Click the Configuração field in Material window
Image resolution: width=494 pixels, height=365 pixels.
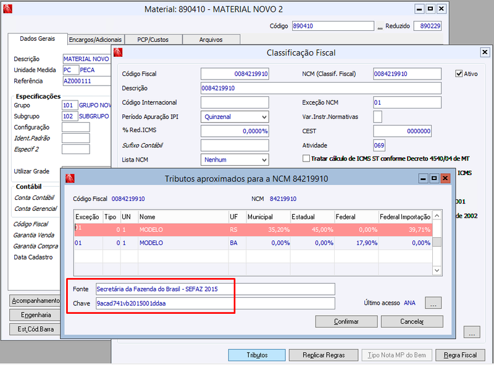coord(75,127)
